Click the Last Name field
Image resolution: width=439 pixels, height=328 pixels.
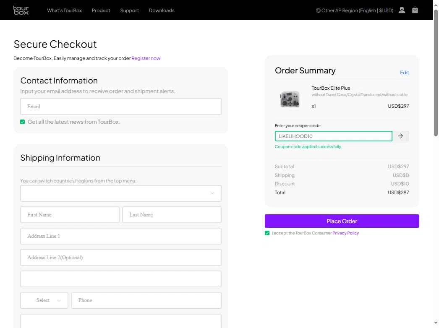[x=172, y=215]
